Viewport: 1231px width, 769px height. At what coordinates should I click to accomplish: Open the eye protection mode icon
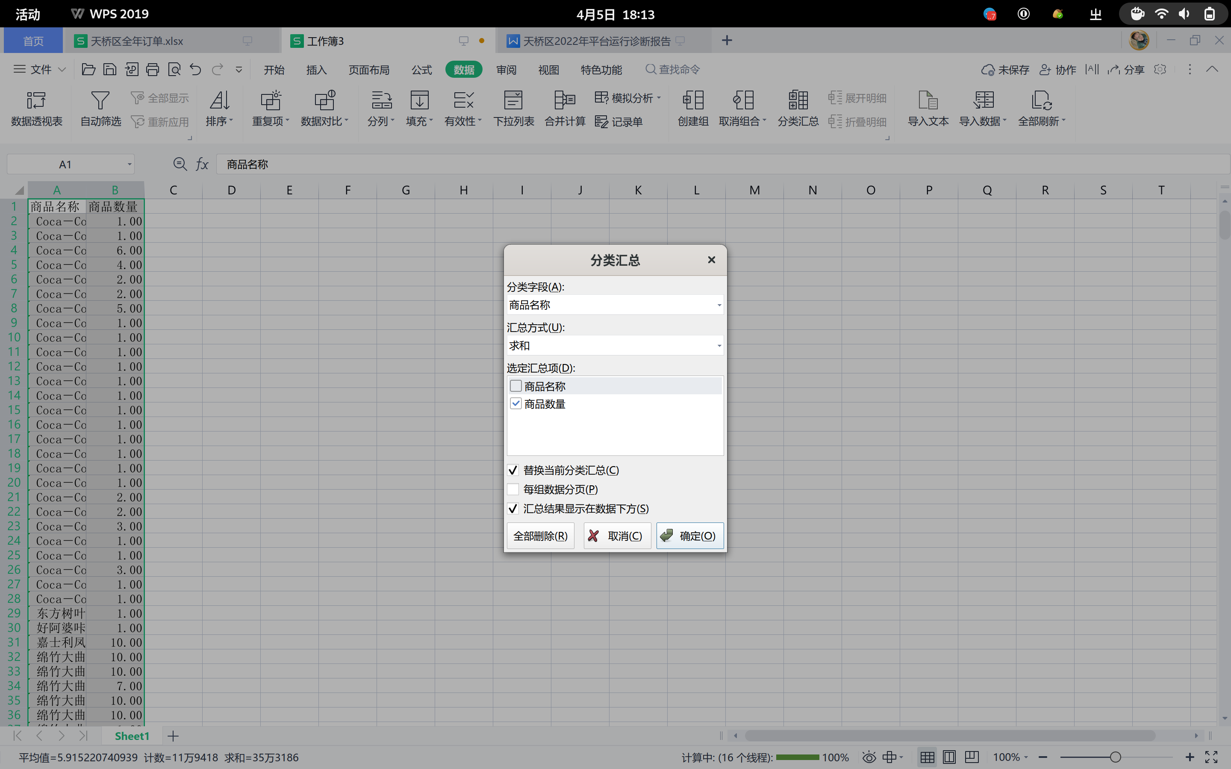tap(869, 757)
